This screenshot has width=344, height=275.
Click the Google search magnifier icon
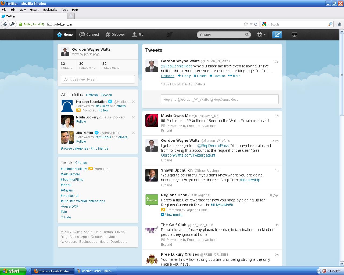[330, 24]
